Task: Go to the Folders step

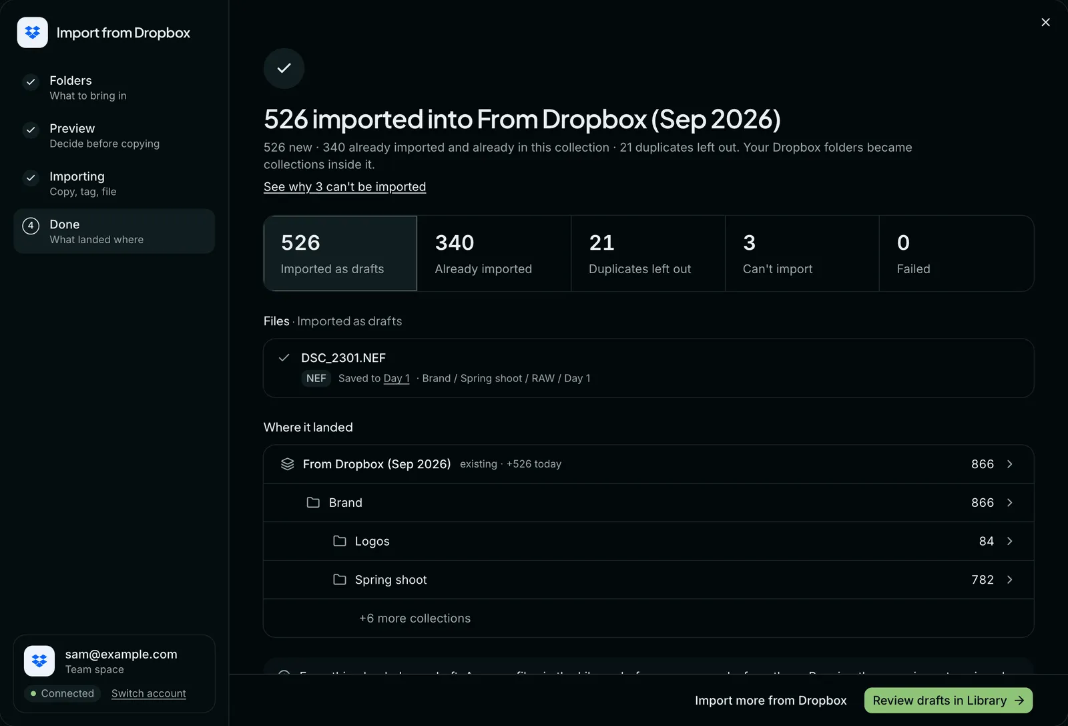Action: pyautogui.click(x=114, y=87)
